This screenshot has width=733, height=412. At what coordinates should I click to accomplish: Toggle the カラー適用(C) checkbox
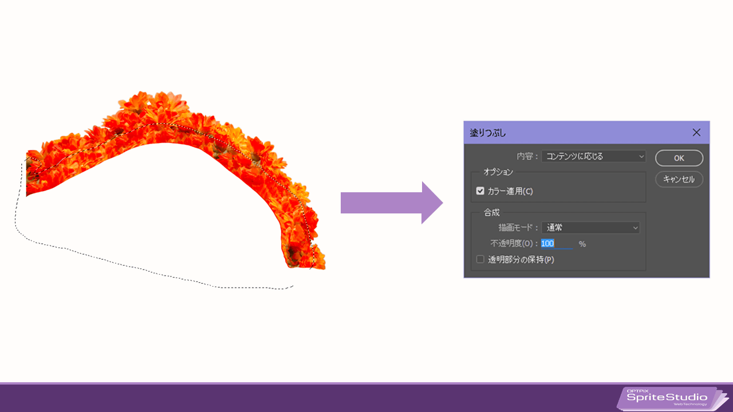[480, 191]
